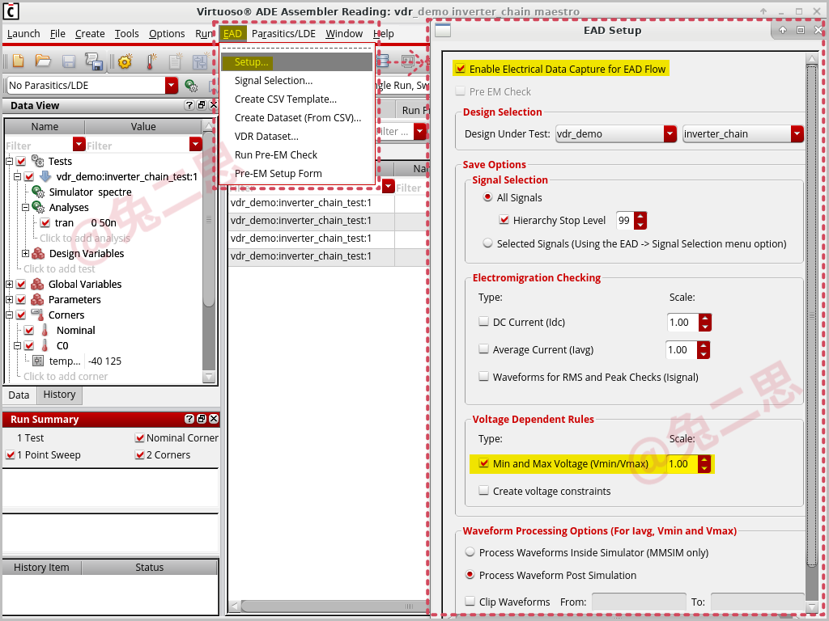Click the Tests gear icon in Data View
829x621 pixels.
(x=37, y=161)
